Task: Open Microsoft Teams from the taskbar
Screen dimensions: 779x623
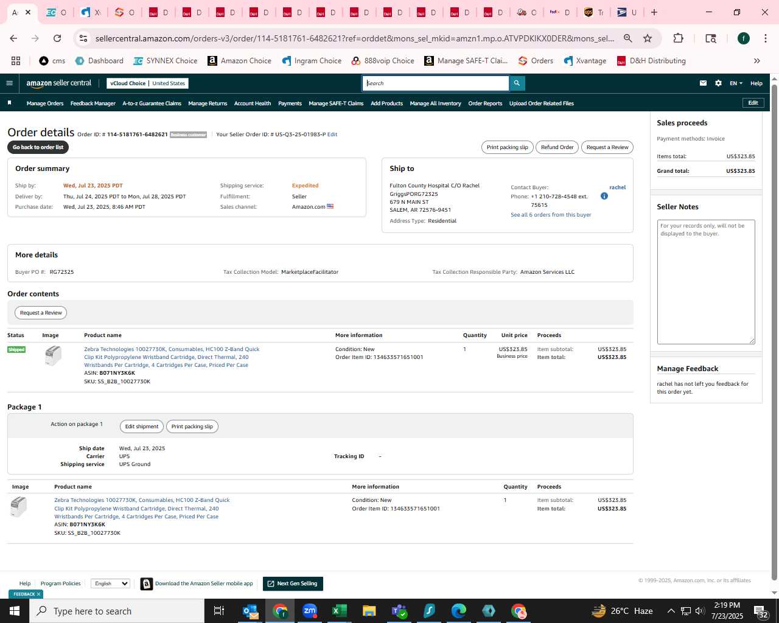Action: 399,611
